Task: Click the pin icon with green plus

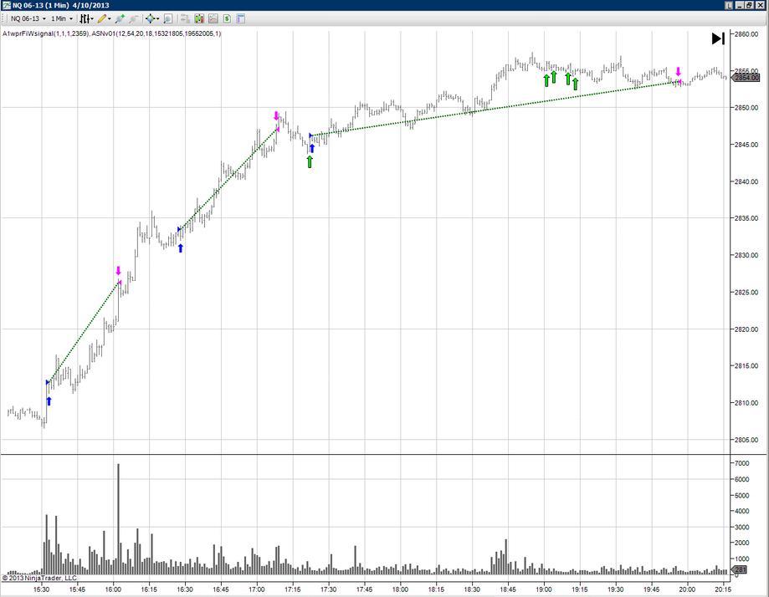Action: [119, 18]
